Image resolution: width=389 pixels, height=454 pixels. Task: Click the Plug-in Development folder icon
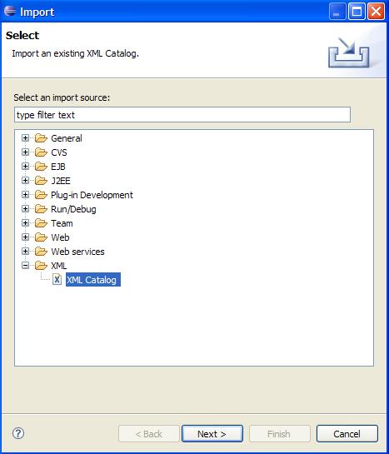coord(41,195)
